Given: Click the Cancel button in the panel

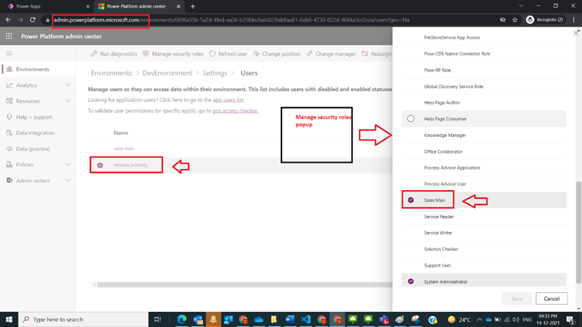Looking at the screenshot, I should coord(551,298).
